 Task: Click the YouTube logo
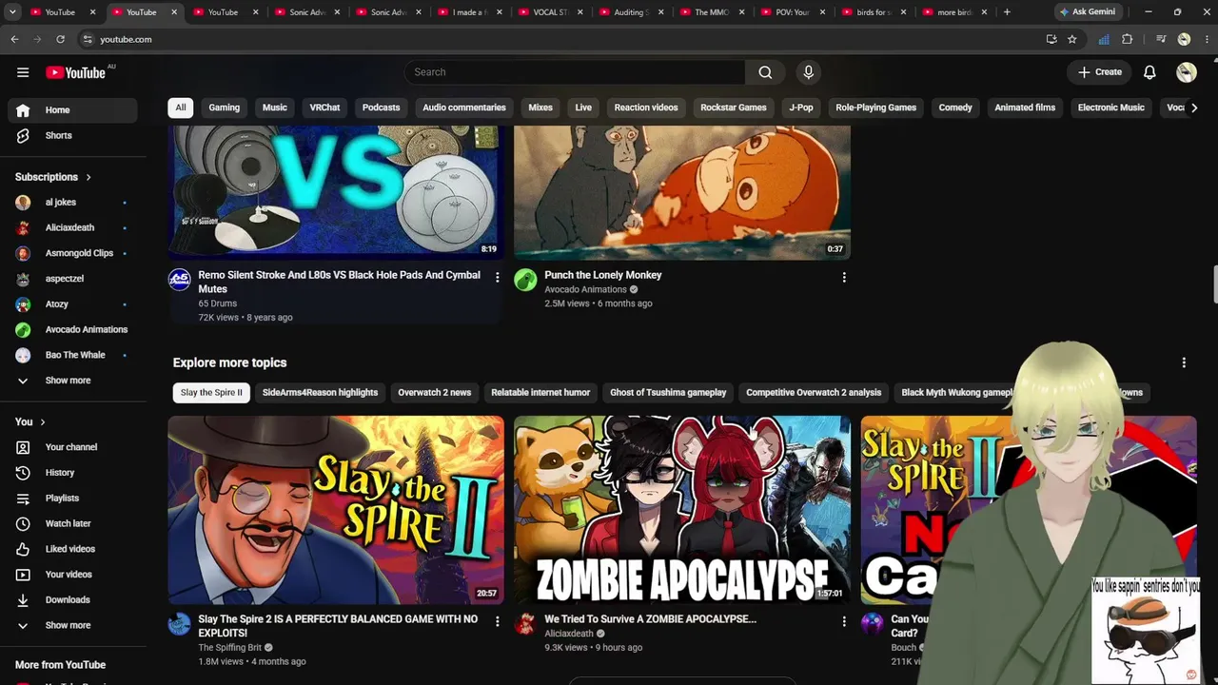[x=75, y=72]
